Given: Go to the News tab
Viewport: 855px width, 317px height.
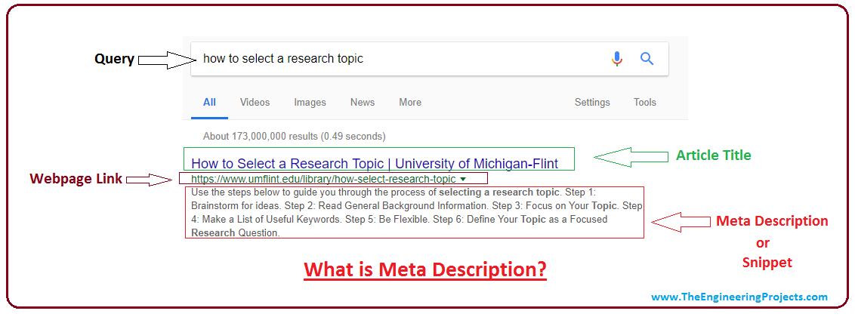Looking at the screenshot, I should pos(363,103).
